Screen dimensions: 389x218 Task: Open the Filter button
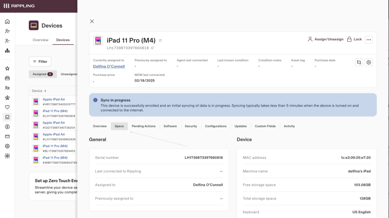(x=40, y=61)
